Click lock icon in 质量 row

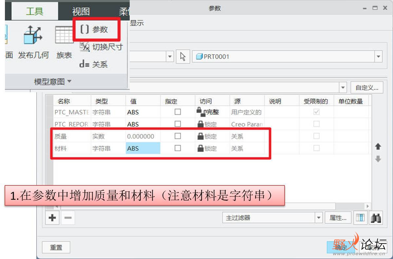pyautogui.click(x=200, y=136)
